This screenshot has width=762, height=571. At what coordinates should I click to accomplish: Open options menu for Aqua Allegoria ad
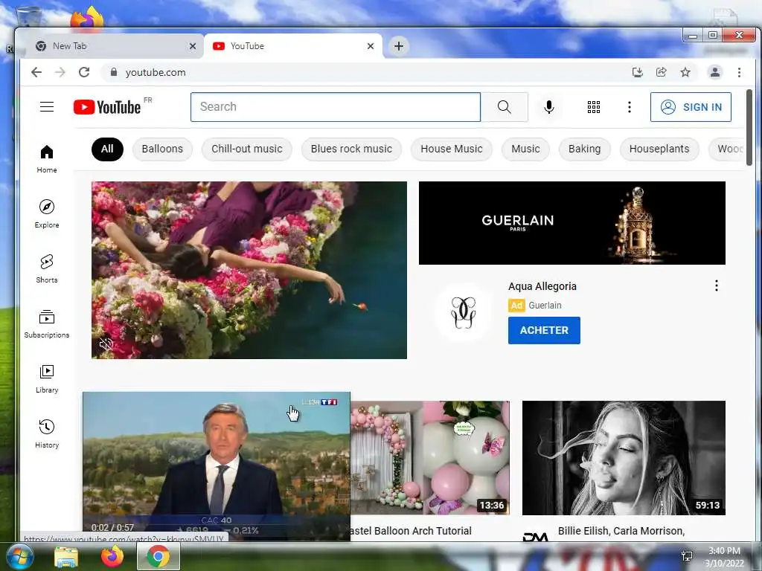pyautogui.click(x=716, y=285)
